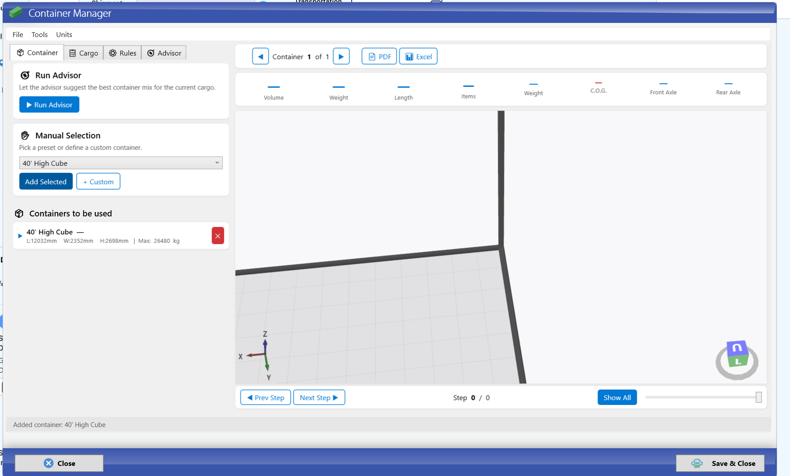Export load plan to Excel

pos(418,56)
